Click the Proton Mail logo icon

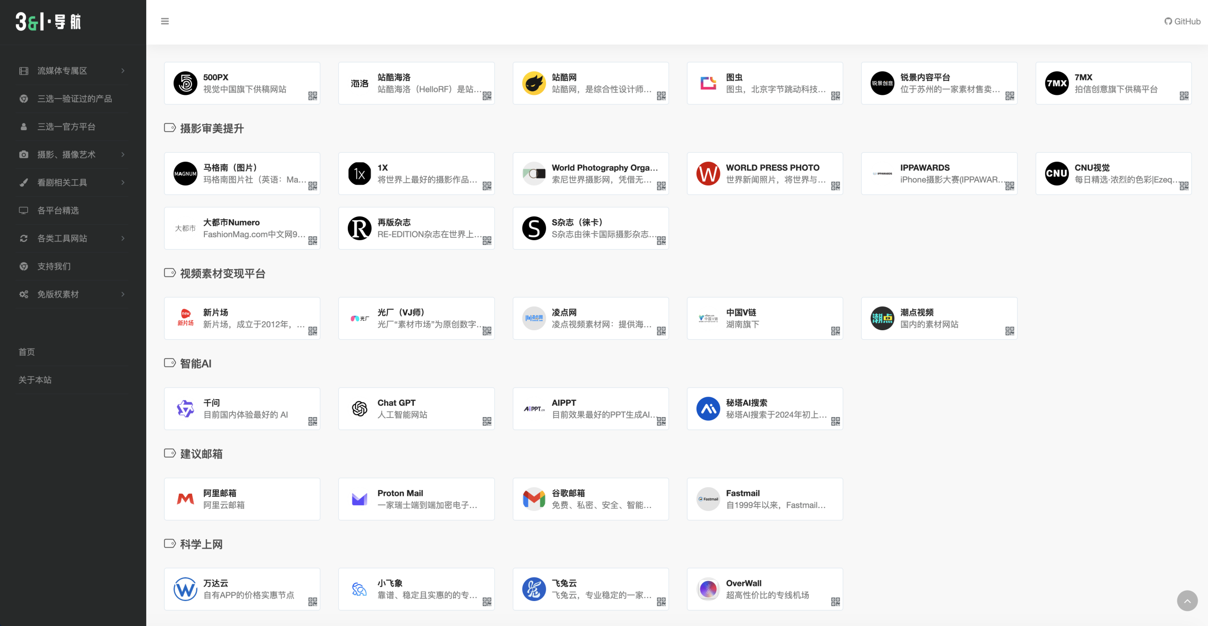360,499
